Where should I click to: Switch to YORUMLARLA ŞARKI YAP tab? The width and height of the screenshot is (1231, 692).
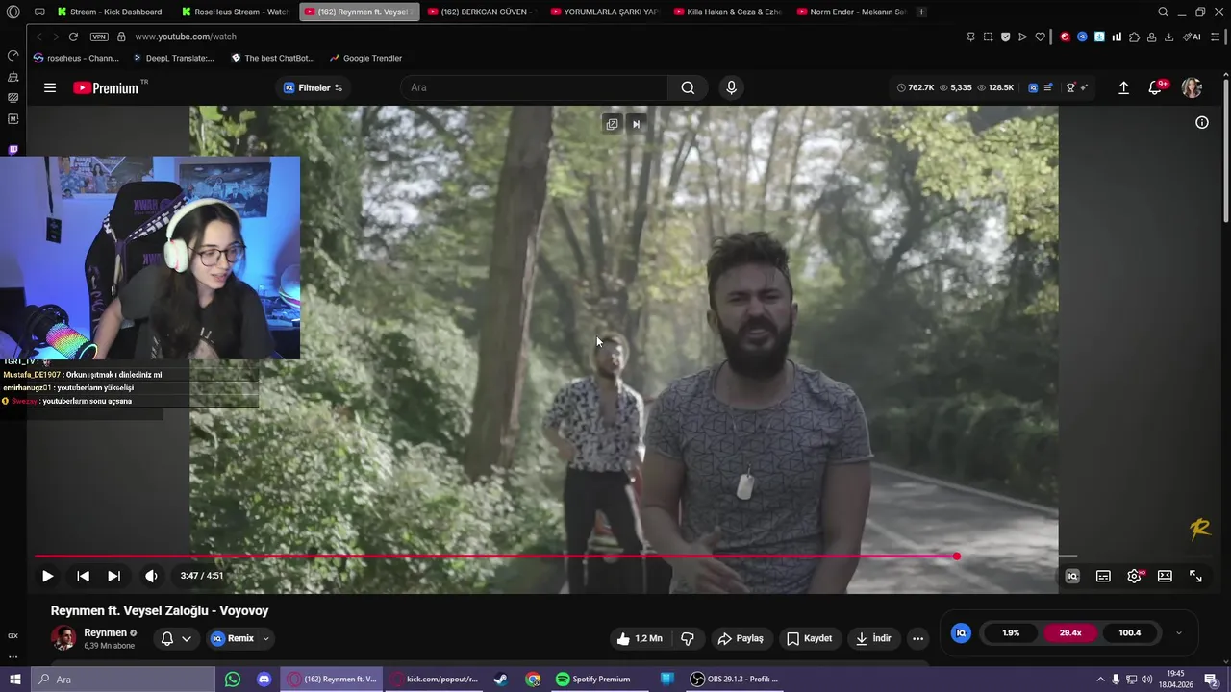coord(604,12)
